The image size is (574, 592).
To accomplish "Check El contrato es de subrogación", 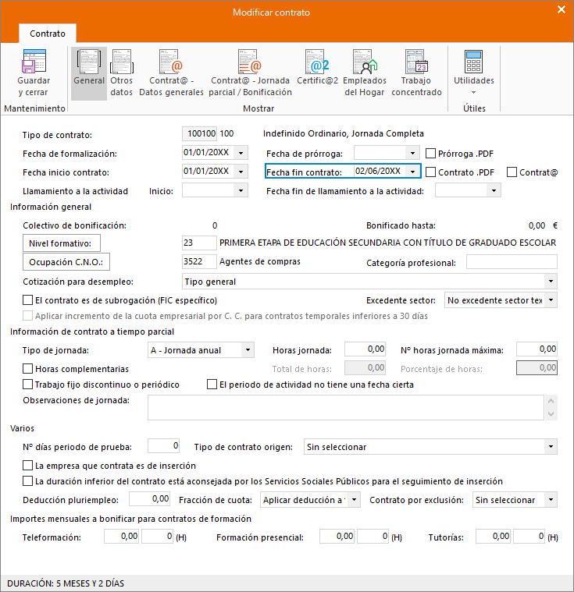I will coord(27,300).
